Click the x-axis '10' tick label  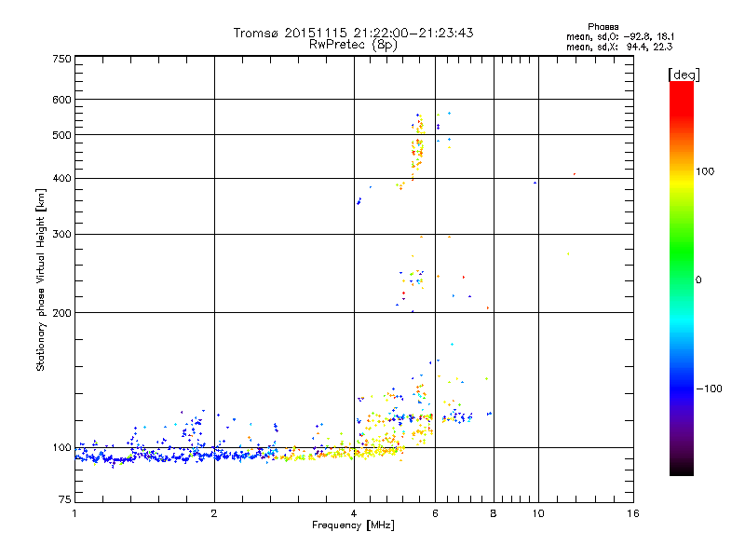538,513
